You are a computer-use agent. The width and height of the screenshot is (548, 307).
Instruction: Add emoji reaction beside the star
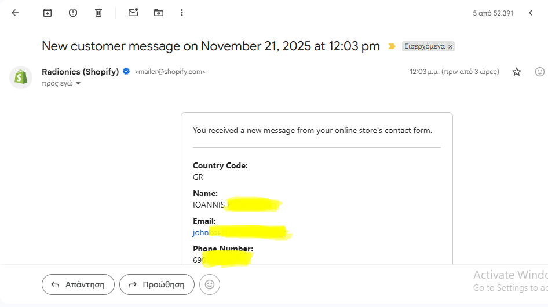[539, 72]
